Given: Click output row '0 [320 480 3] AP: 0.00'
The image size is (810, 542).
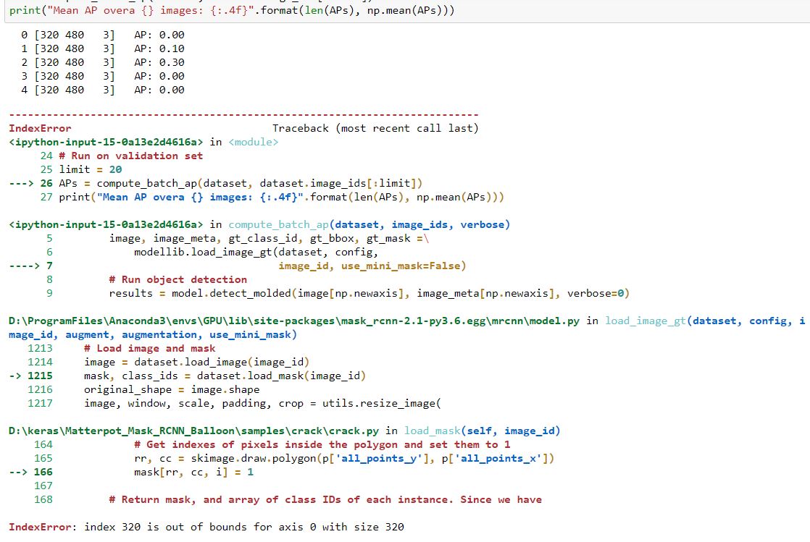Looking at the screenshot, I should pyautogui.click(x=102, y=35).
